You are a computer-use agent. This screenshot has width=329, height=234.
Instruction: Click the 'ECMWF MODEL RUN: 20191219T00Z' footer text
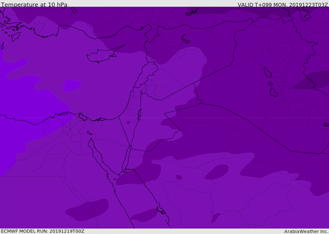pyautogui.click(x=43, y=231)
